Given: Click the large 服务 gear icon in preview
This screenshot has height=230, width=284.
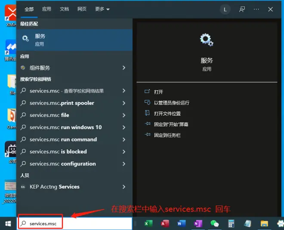Looking at the screenshot, I should 207,40.
